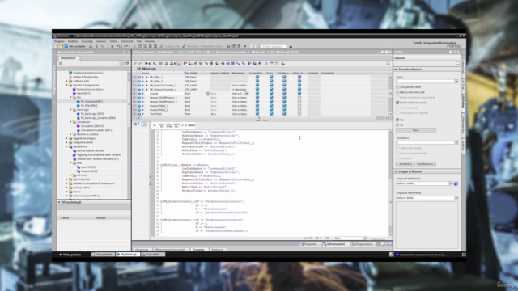Select Su search direction radio button
Viewport: 518px width, 291px height.
397,125
